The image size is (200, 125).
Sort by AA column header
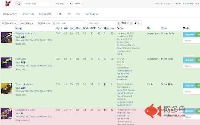pos(66,28)
